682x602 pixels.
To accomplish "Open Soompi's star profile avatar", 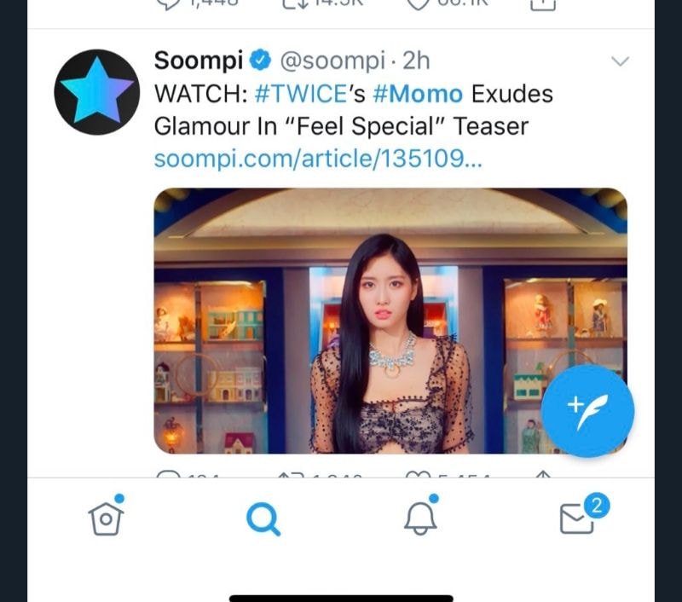I will [x=95, y=92].
